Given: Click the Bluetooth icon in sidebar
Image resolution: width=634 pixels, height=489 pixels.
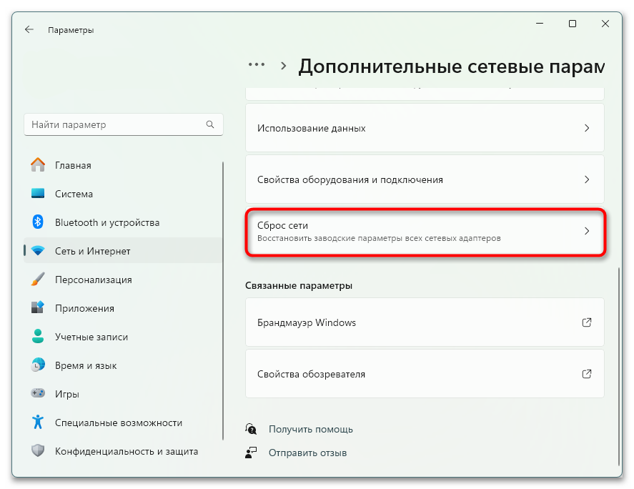Looking at the screenshot, I should [x=38, y=222].
